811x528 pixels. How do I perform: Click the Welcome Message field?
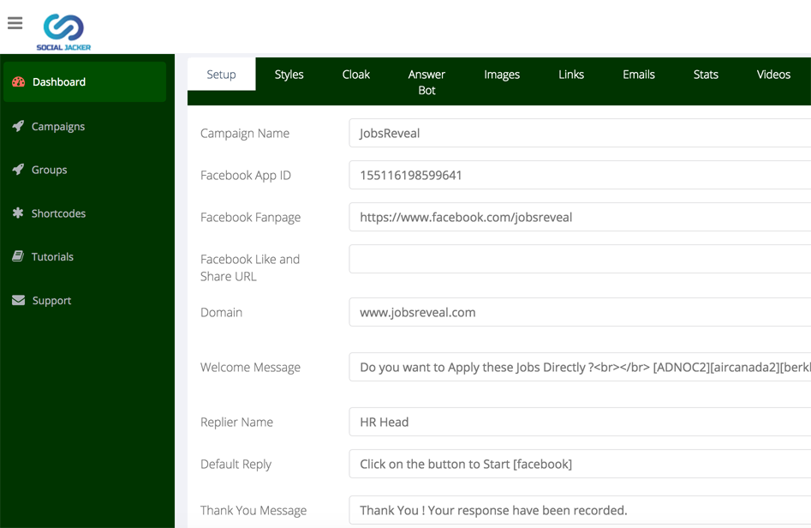click(x=580, y=367)
